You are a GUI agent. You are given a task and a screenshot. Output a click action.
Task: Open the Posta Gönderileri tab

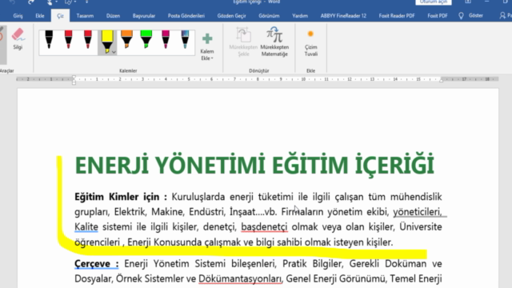[x=186, y=16]
